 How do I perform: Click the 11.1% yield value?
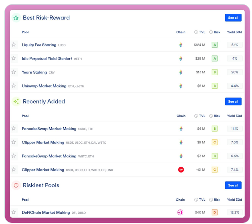[235, 128]
